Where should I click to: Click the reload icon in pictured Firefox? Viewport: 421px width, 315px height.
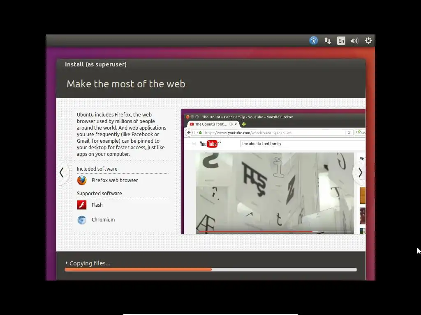349,132
